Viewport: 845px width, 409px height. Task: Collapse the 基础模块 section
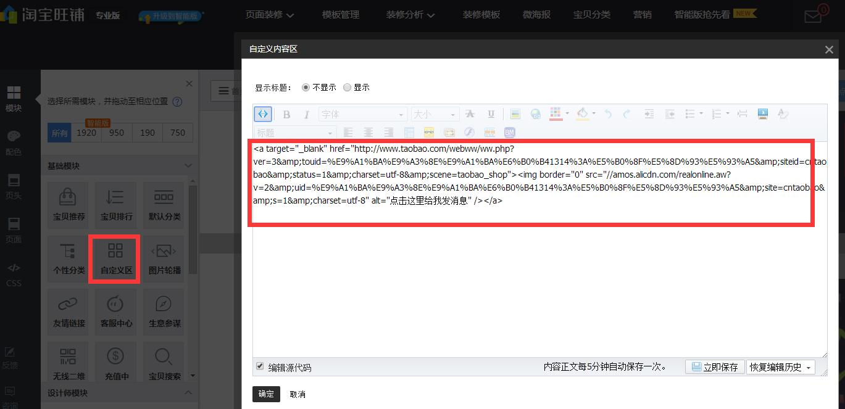click(189, 166)
